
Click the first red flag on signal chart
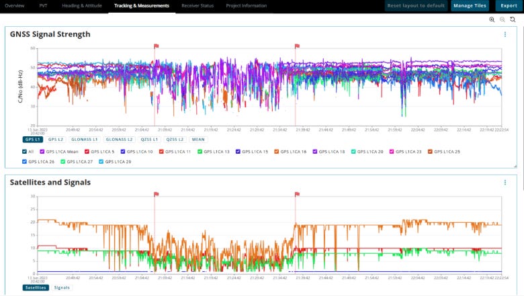pyautogui.click(x=156, y=46)
